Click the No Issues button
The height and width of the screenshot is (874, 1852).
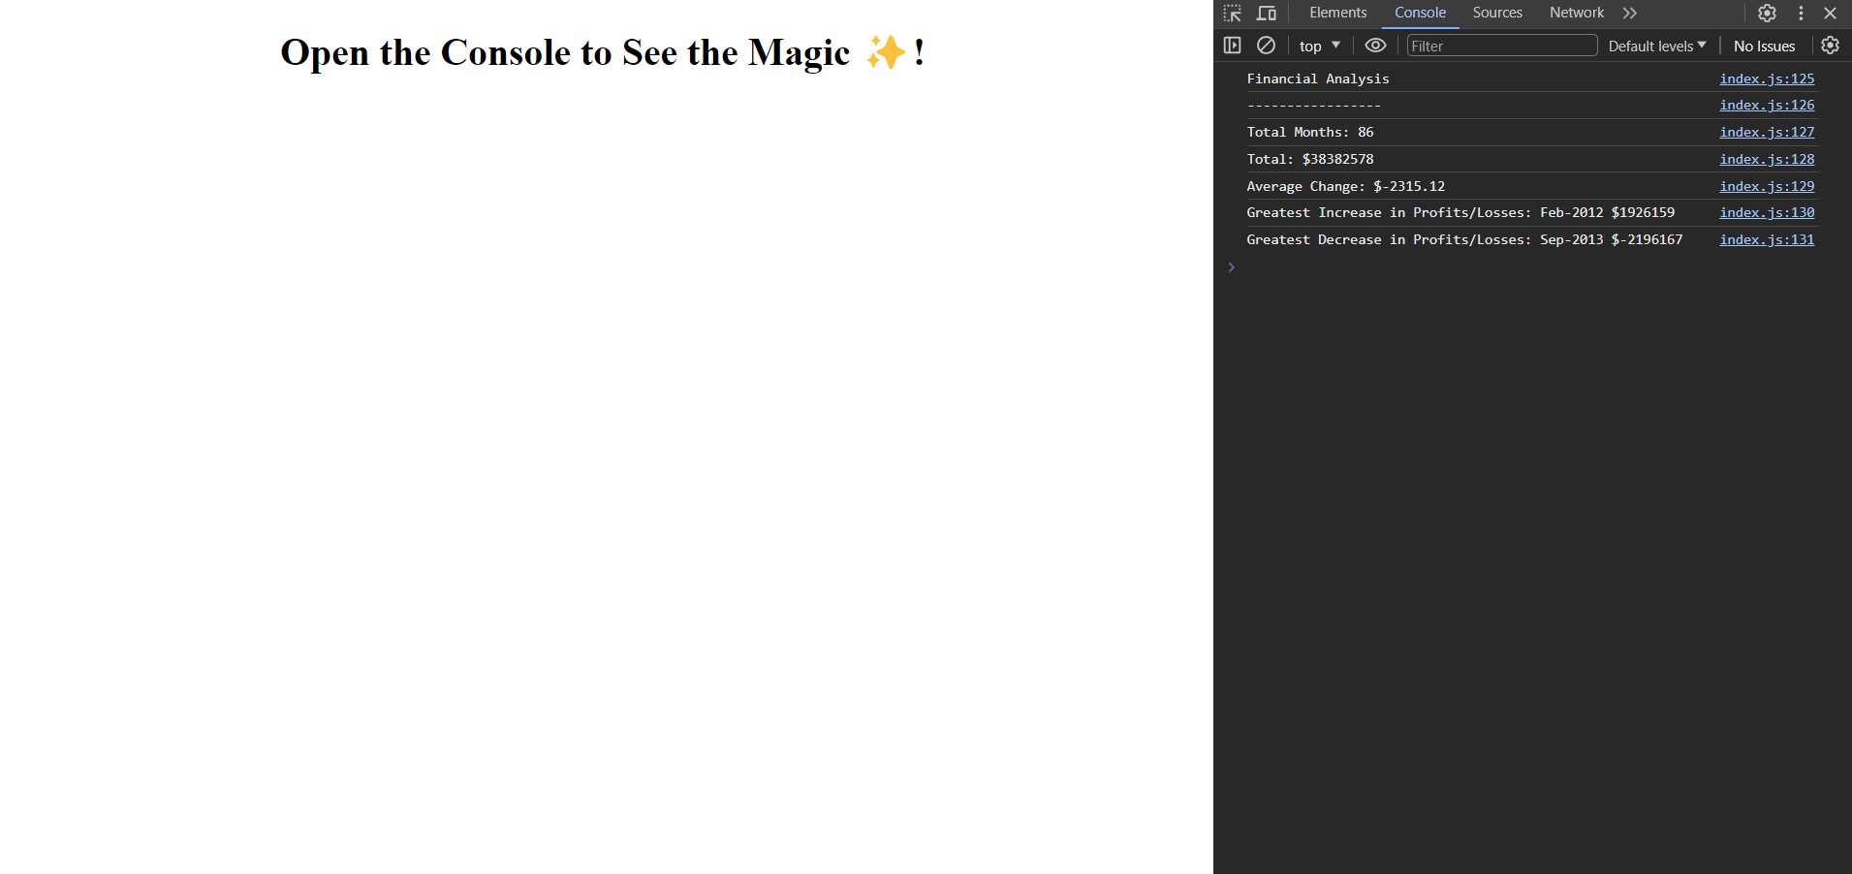pos(1764,46)
